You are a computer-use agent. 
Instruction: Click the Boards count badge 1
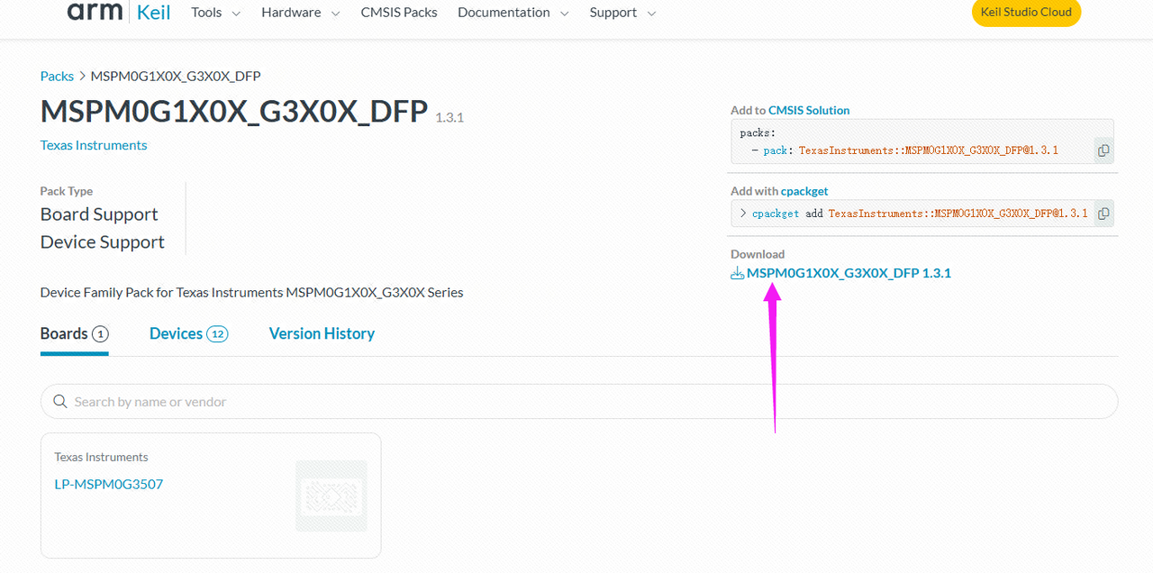tap(100, 334)
